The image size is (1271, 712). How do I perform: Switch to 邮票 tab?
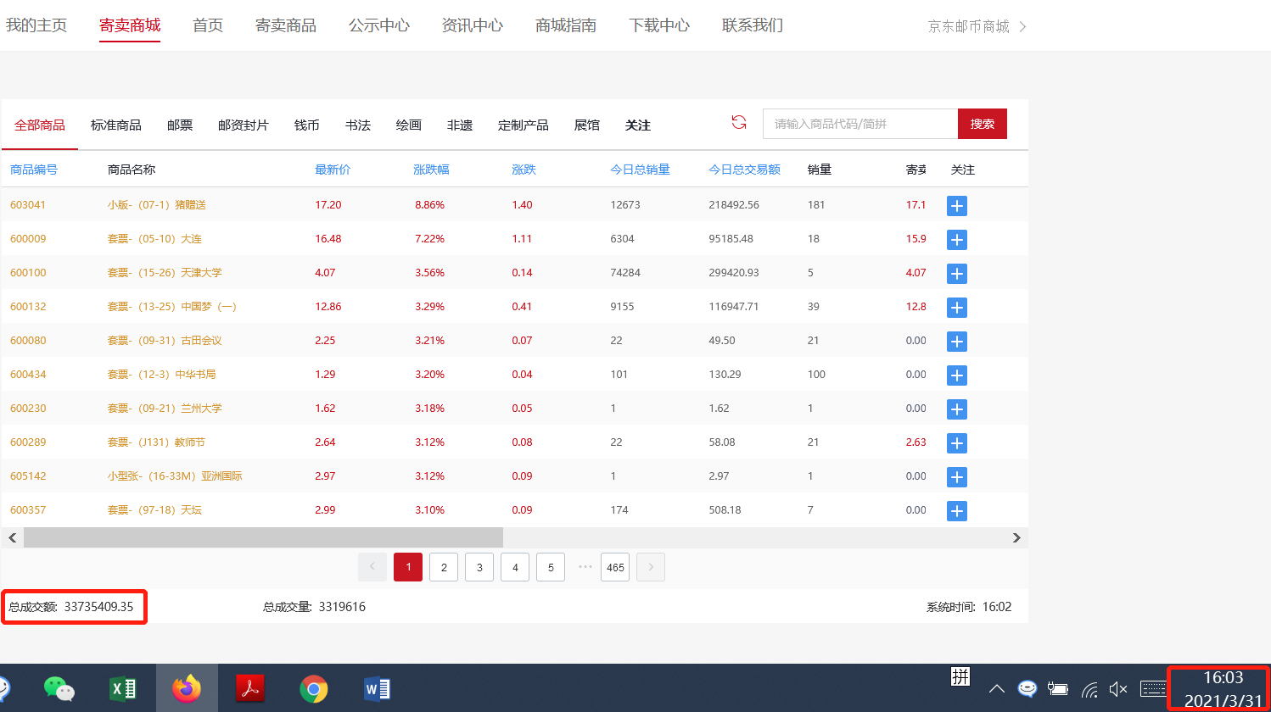click(180, 125)
